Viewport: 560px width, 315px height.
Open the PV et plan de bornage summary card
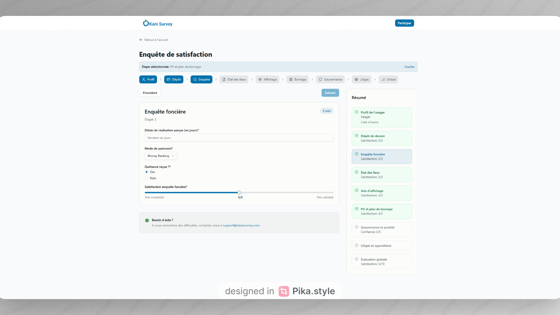(382, 211)
